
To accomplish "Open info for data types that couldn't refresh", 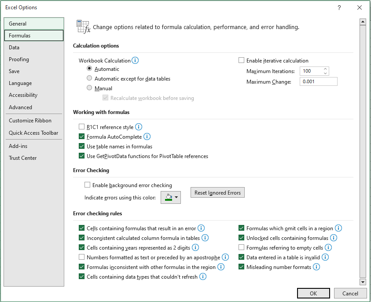I will [x=203, y=276].
